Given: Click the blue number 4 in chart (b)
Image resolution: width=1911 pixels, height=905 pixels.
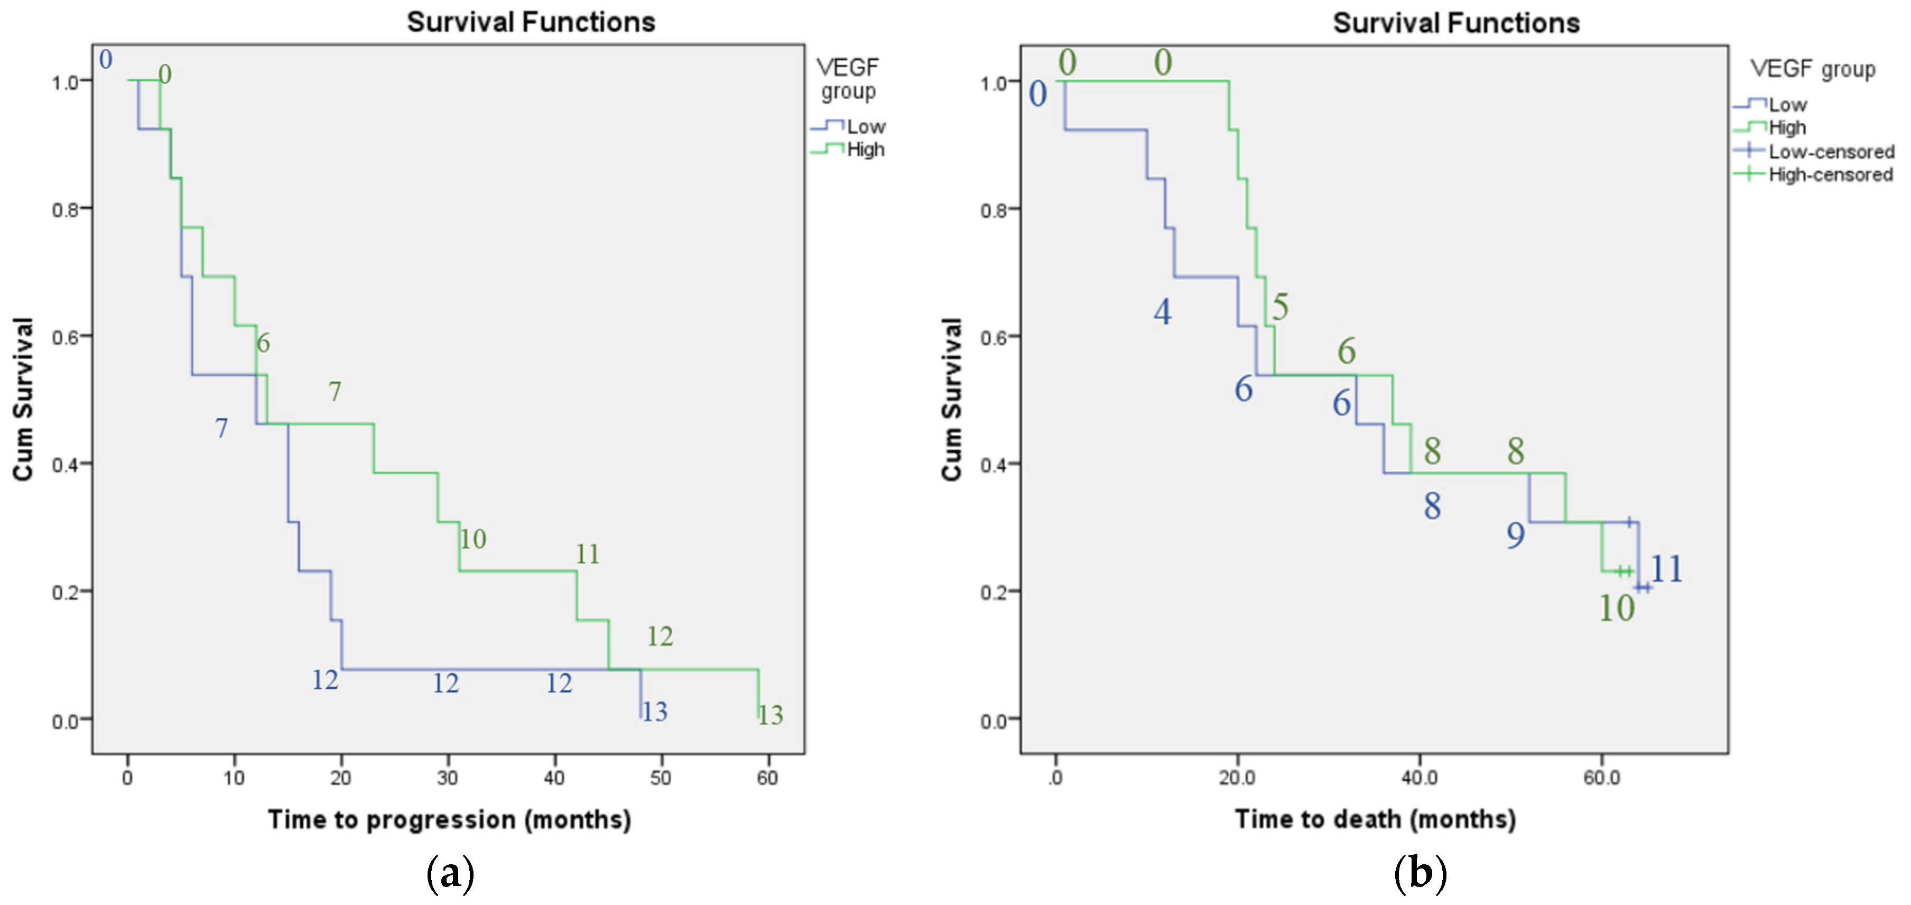Looking at the screenshot, I should (1163, 312).
